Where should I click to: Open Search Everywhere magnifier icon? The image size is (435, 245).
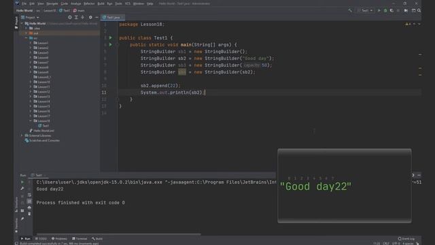pos(419,11)
